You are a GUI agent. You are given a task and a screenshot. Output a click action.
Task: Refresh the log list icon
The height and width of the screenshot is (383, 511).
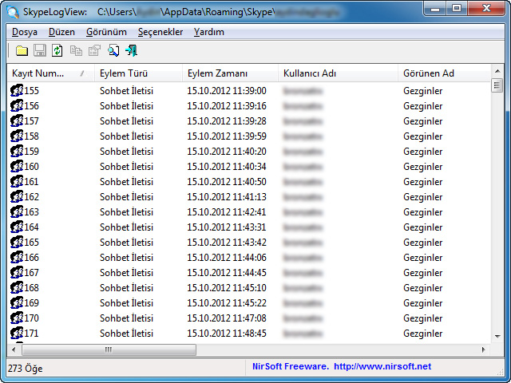click(x=57, y=51)
